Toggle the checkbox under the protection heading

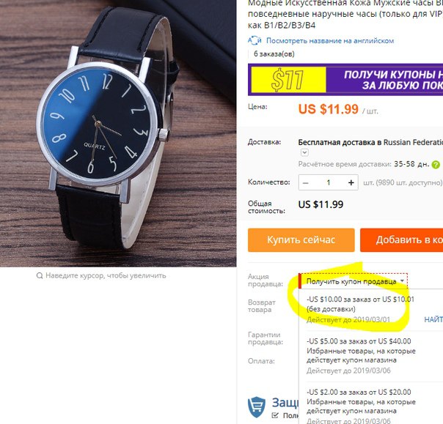pos(274,415)
